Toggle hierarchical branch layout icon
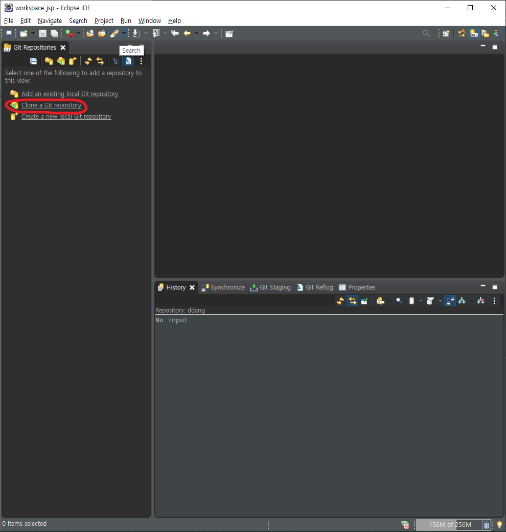 click(116, 61)
